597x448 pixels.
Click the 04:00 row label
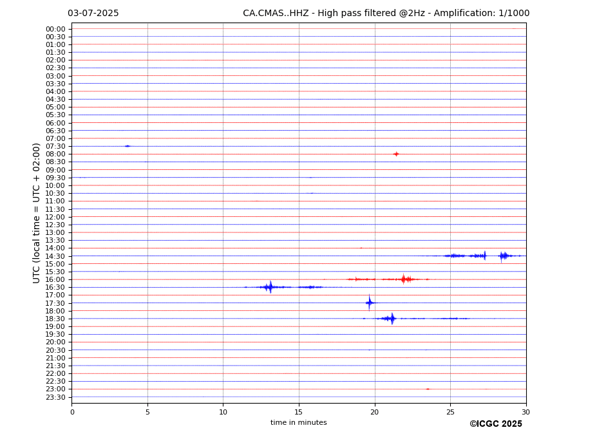coord(55,92)
